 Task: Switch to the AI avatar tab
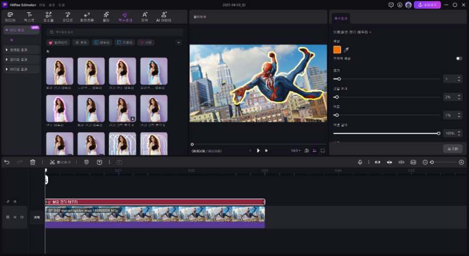click(x=165, y=16)
